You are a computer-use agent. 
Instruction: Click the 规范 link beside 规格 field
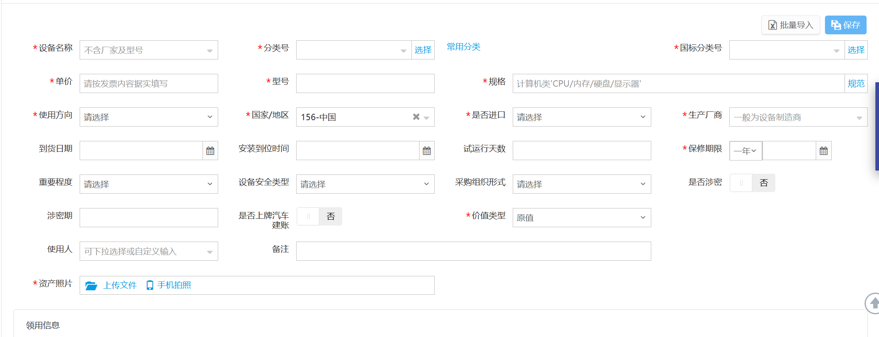point(856,83)
